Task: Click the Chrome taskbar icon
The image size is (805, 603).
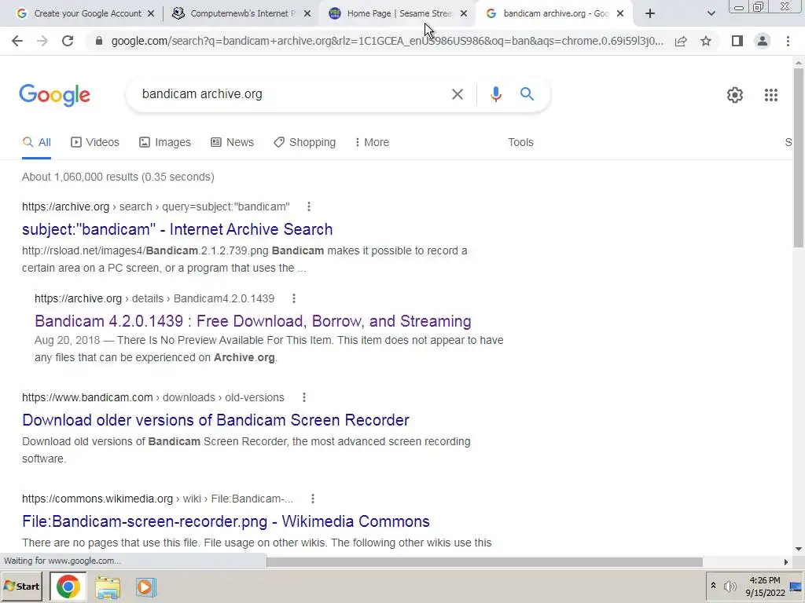Action: tap(68, 587)
